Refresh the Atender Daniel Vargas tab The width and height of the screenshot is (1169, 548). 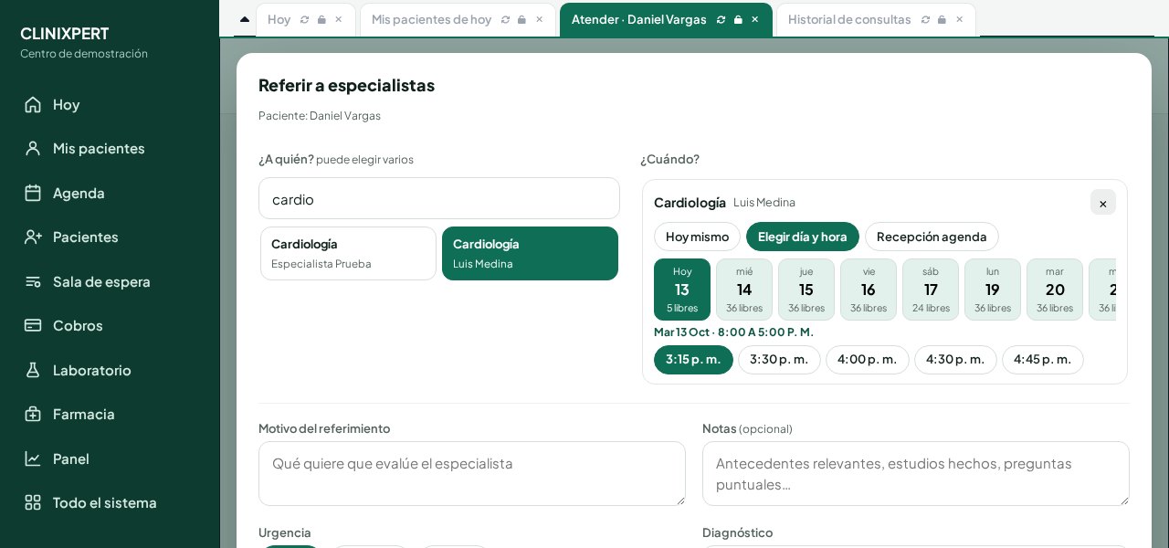[721, 19]
